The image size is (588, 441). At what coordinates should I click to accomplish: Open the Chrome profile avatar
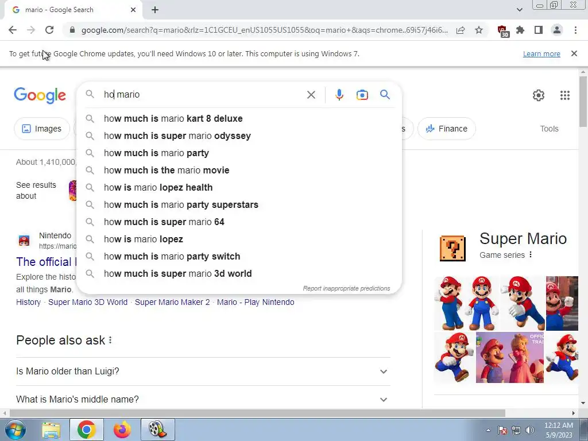(x=557, y=30)
